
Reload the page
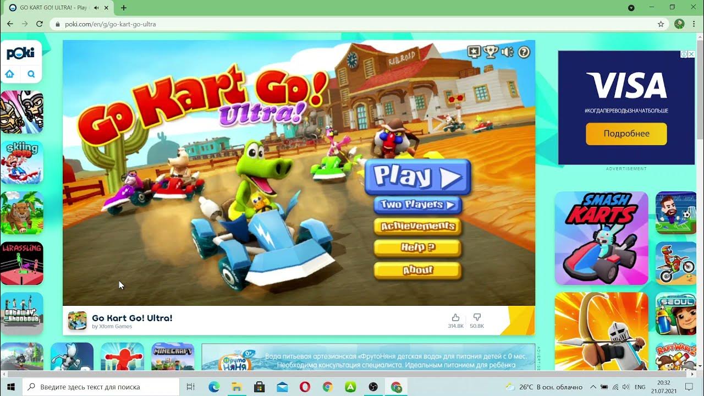click(x=40, y=24)
